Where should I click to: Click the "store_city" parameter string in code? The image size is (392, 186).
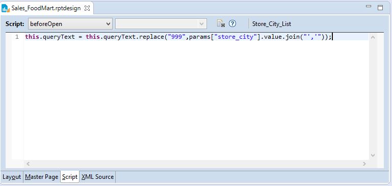[x=236, y=37]
